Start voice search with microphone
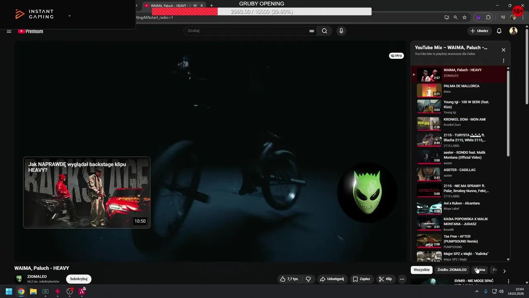The image size is (529, 298). click(341, 31)
